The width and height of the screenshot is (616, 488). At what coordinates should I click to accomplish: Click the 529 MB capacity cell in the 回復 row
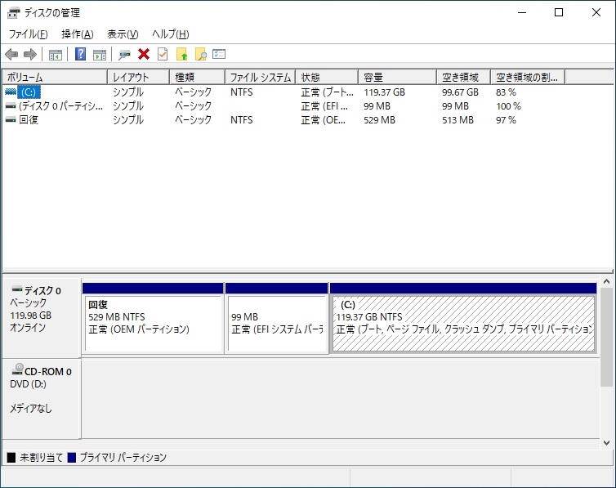point(379,119)
